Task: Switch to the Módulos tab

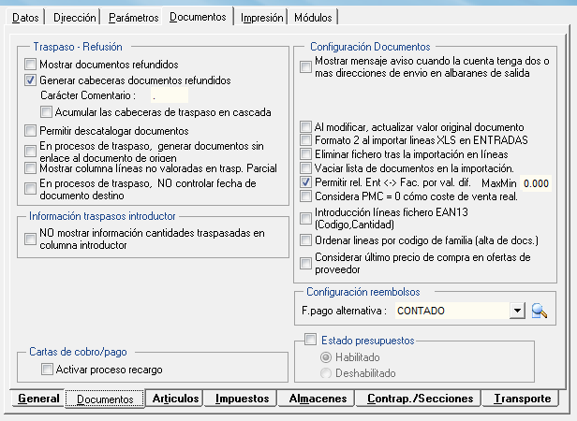Action: point(313,17)
